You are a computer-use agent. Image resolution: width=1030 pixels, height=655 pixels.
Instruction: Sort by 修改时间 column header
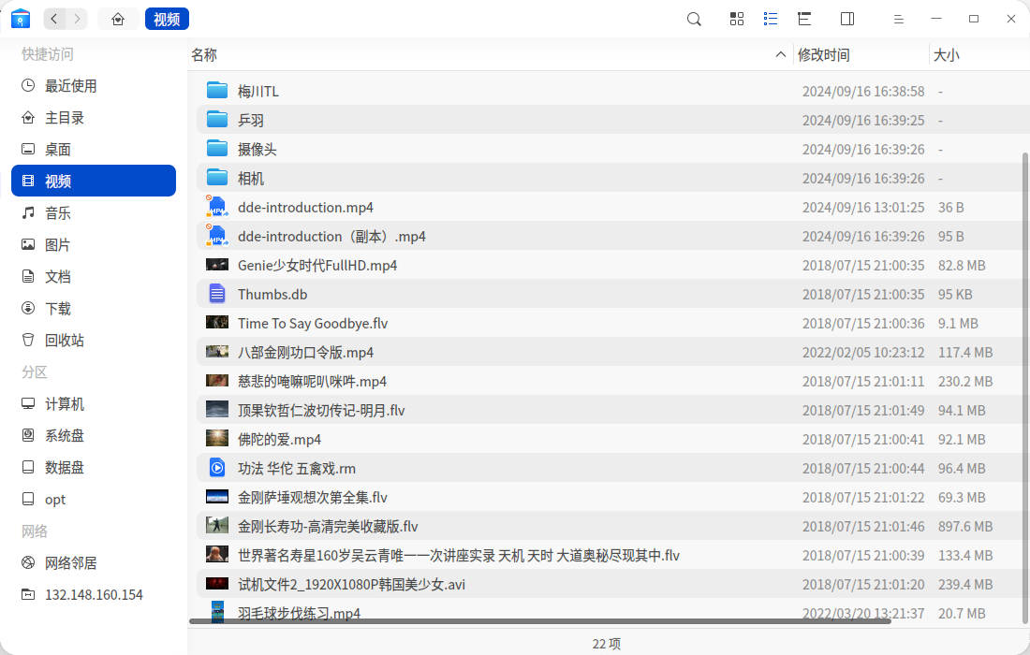coord(823,55)
